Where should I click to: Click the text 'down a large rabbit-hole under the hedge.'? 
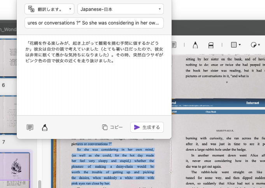(216, 149)
